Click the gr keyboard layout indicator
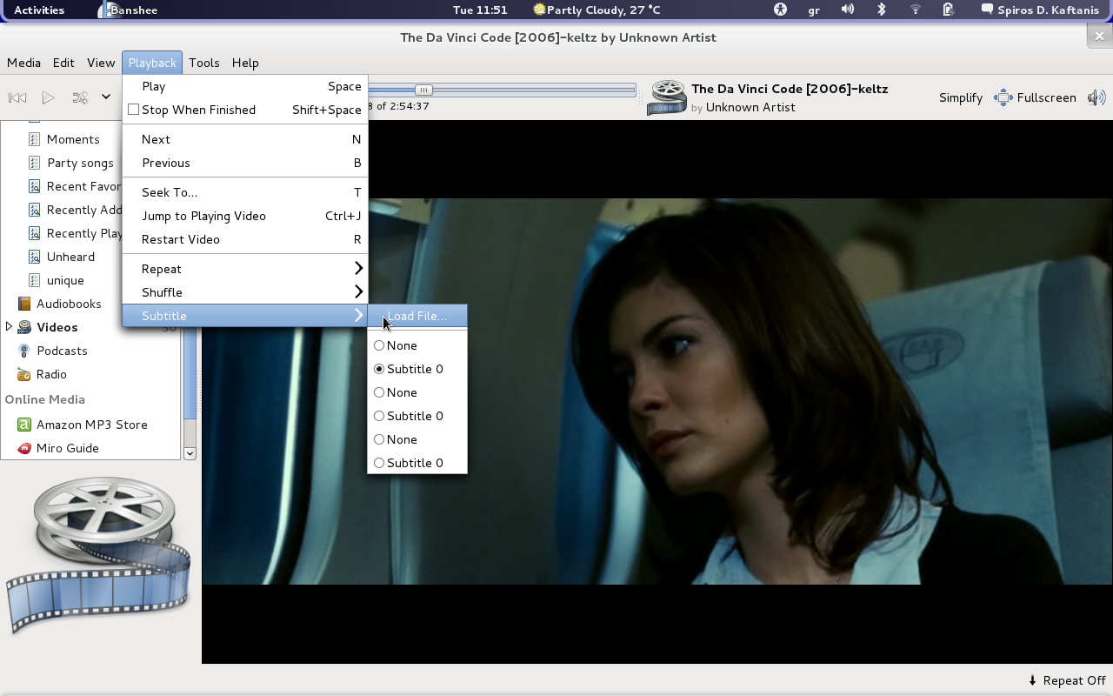 tap(814, 10)
